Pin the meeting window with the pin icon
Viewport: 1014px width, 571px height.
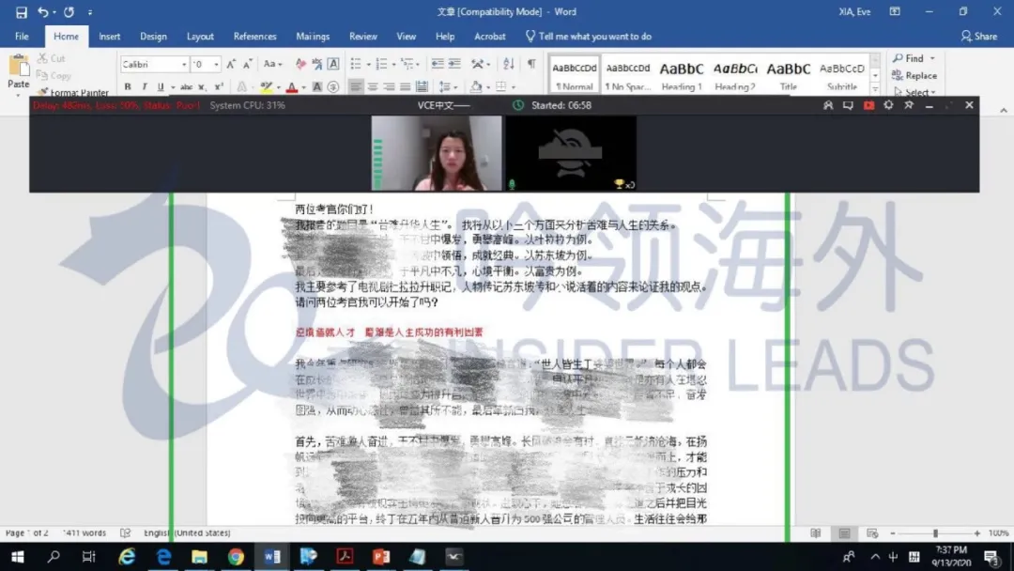click(909, 105)
